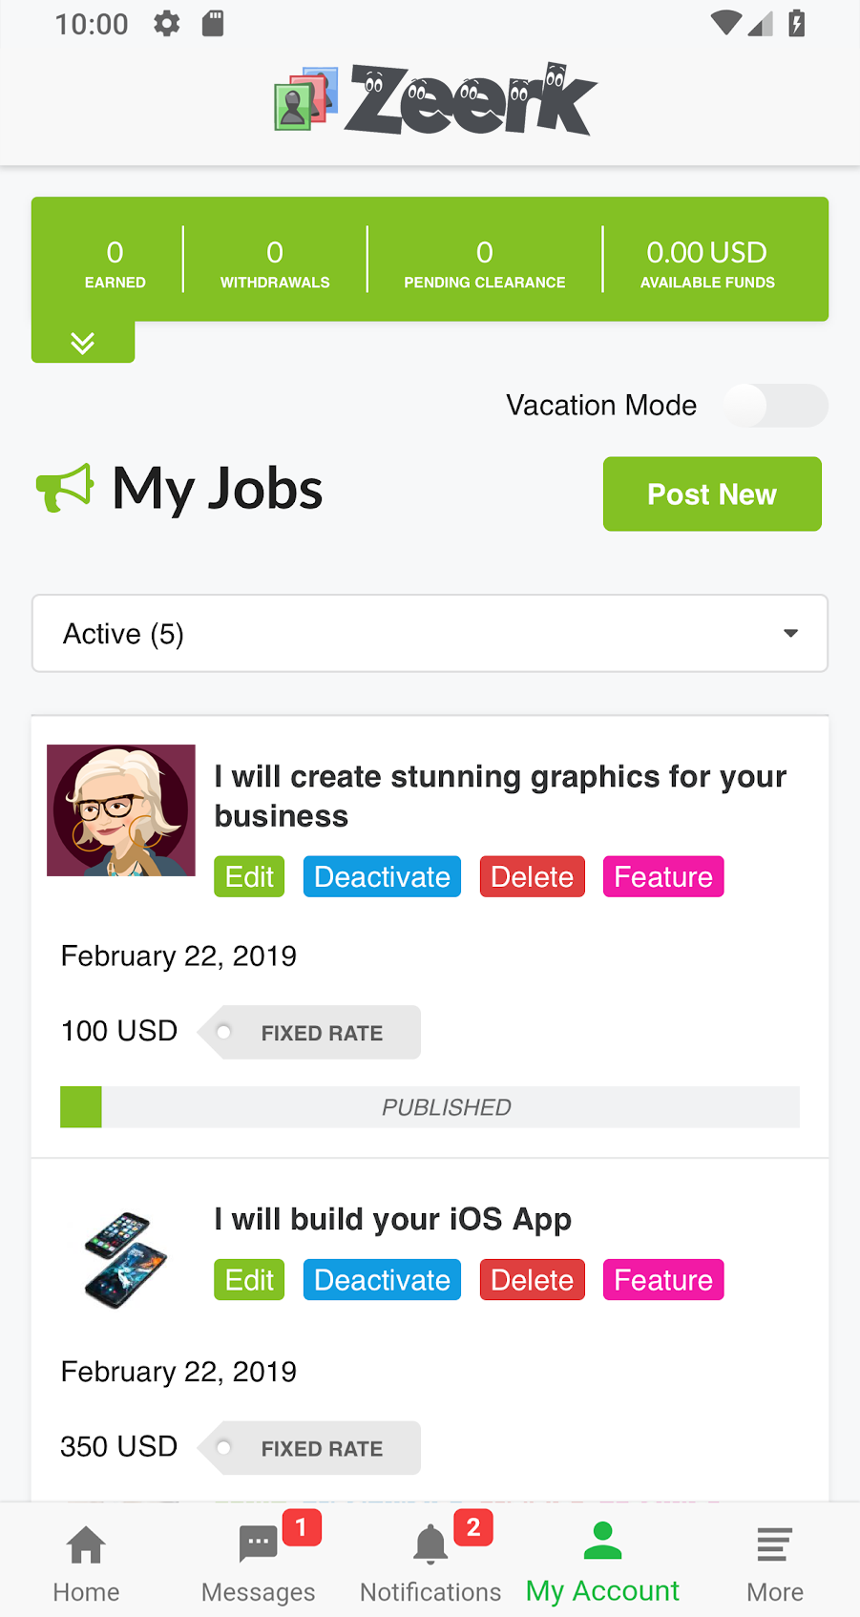Open settings gear in status bar
This screenshot has height=1617, width=860.
167,24
